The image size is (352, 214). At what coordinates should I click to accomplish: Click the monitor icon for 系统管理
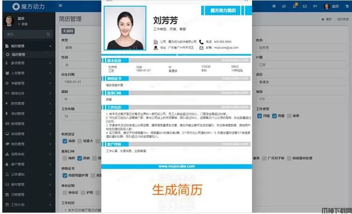pos(7,134)
